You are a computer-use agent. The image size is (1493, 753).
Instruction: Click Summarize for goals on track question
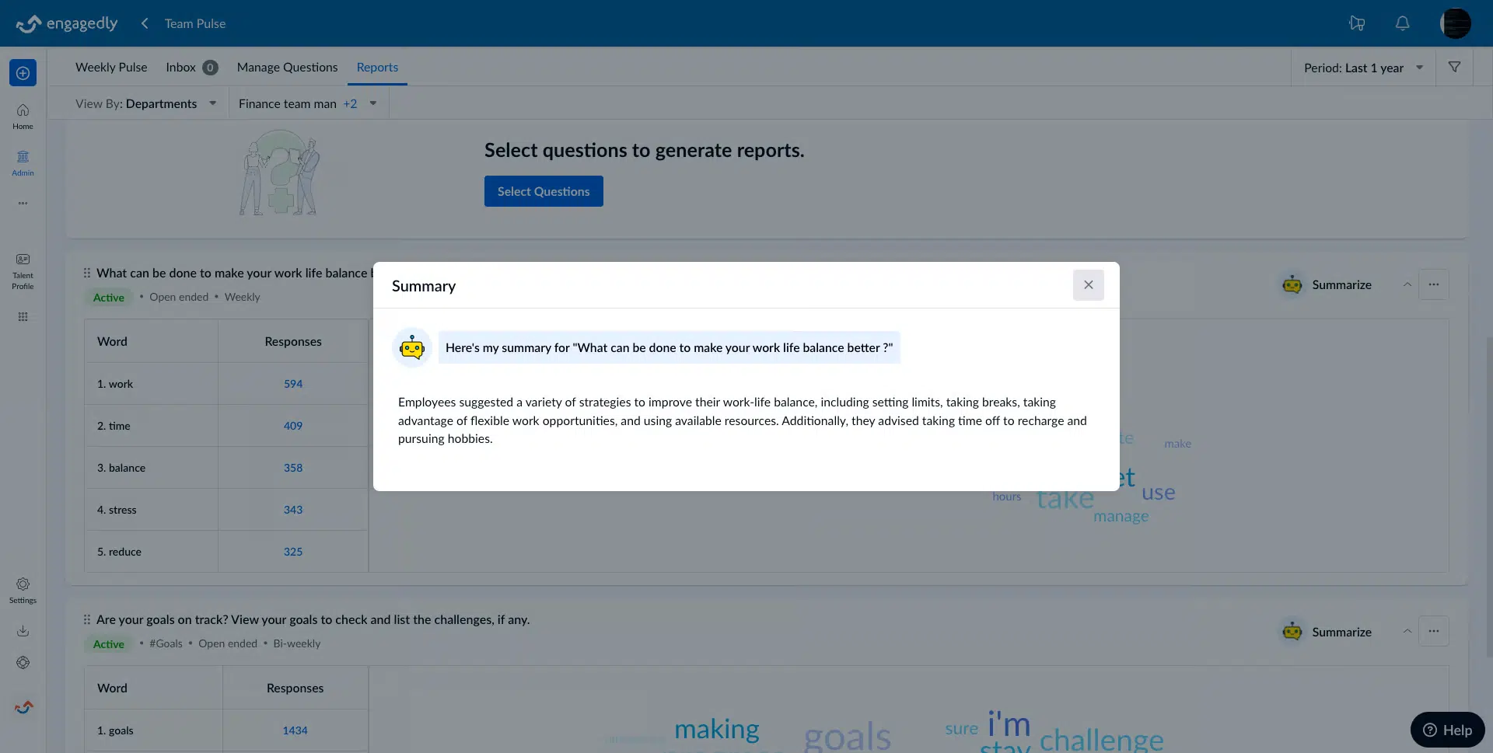(x=1327, y=632)
